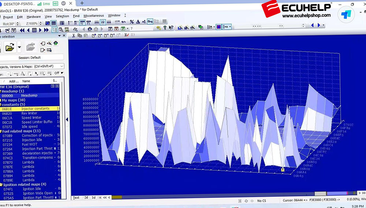Select Ignition Wide Open map
This screenshot has height=208, width=366.
click(x=30, y=193)
